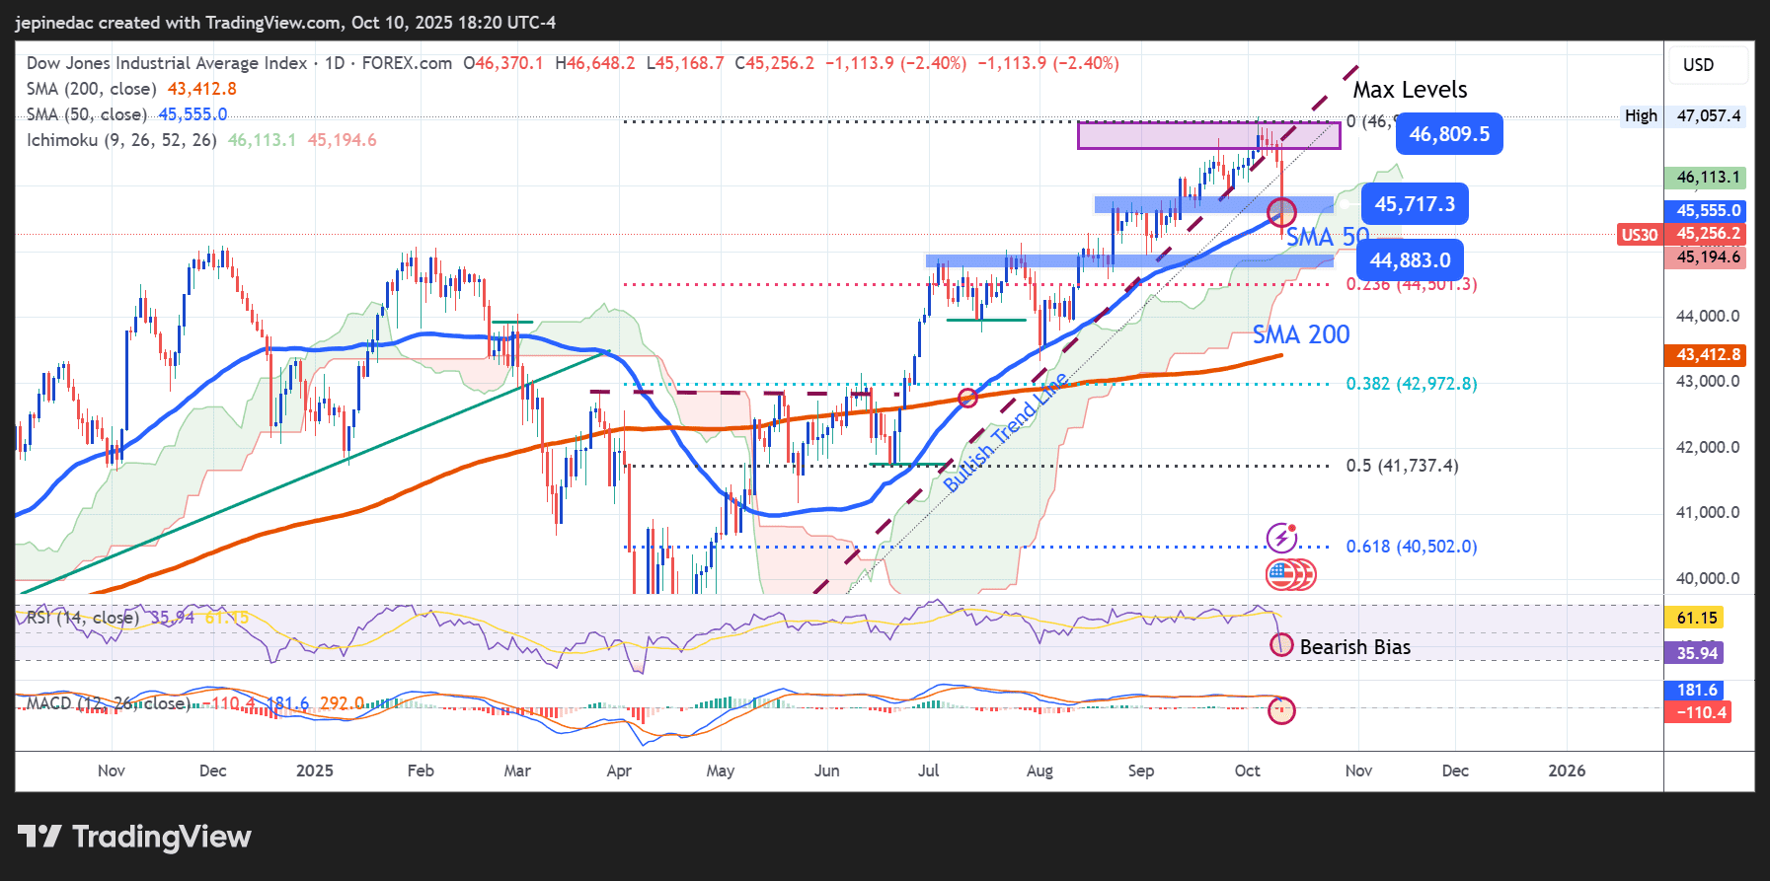1770x881 pixels.
Task: Click the red US30 last price tag
Action: 1639,234
